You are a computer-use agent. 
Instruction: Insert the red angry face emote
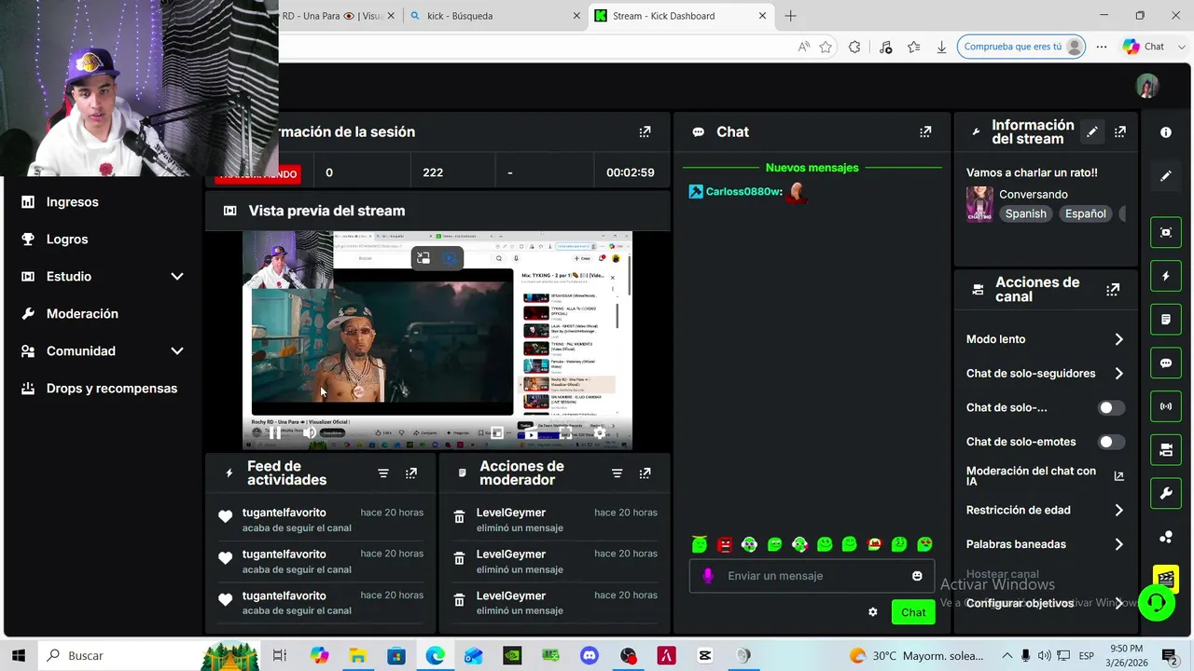pos(725,544)
